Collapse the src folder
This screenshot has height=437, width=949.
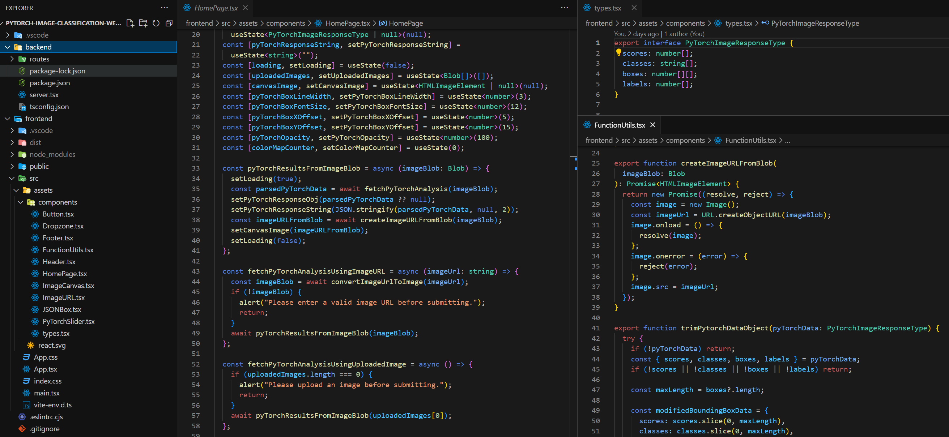[12, 178]
